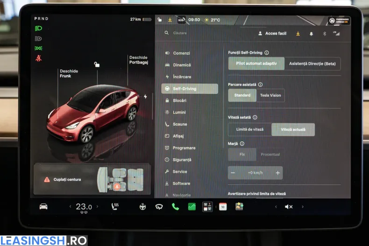The height and width of the screenshot is (246, 369).
Task: Open the Software menu
Action: [x=190, y=183]
